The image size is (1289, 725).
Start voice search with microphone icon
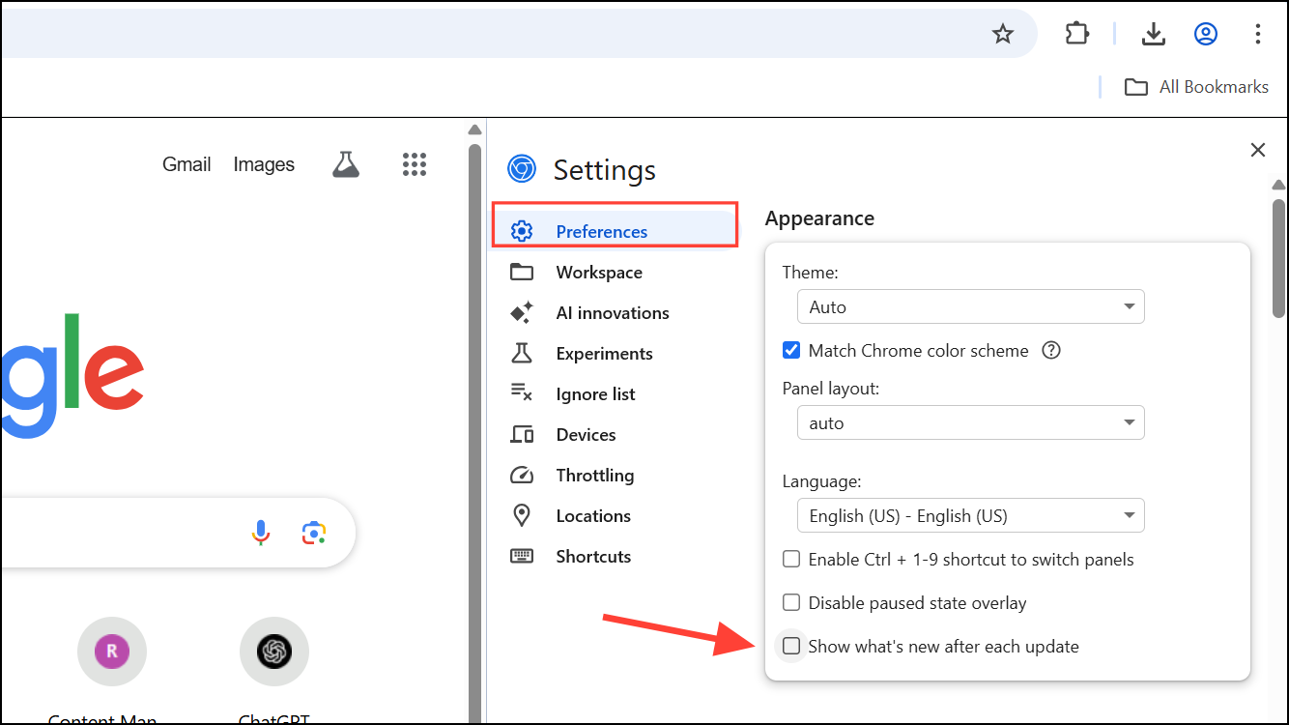pyautogui.click(x=261, y=533)
